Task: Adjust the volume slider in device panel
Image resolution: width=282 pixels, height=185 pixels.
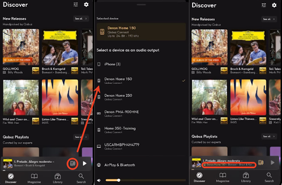Action: pyautogui.click(x=146, y=180)
